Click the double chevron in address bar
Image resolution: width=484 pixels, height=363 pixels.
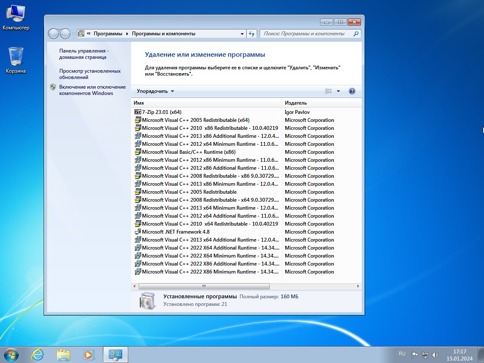89,34
